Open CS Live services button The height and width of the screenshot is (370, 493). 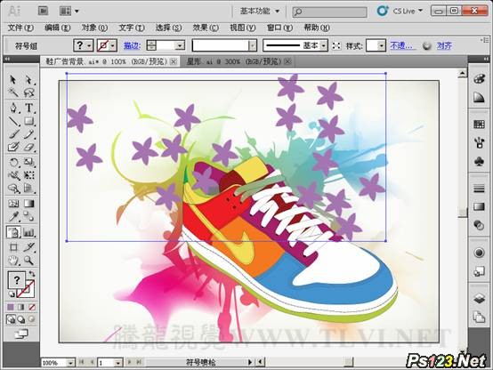[400, 12]
